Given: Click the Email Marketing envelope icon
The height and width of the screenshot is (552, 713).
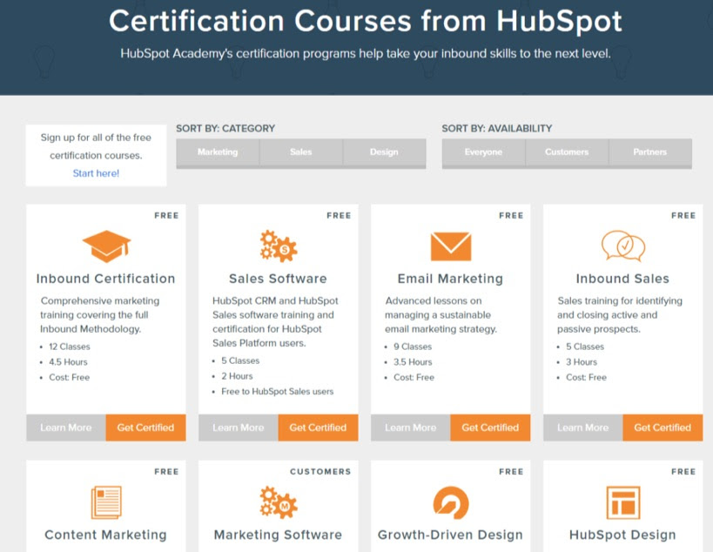Looking at the screenshot, I should [x=451, y=246].
